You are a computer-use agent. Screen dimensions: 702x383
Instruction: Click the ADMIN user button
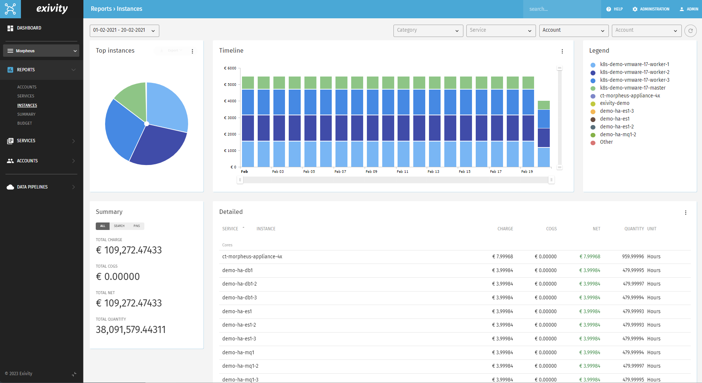click(x=689, y=9)
